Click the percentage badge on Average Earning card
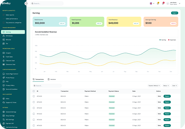The width and height of the screenshot is (185, 129). pyautogui.click(x=173, y=23)
